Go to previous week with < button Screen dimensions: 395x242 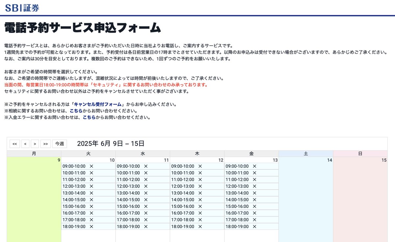[x=26, y=144]
